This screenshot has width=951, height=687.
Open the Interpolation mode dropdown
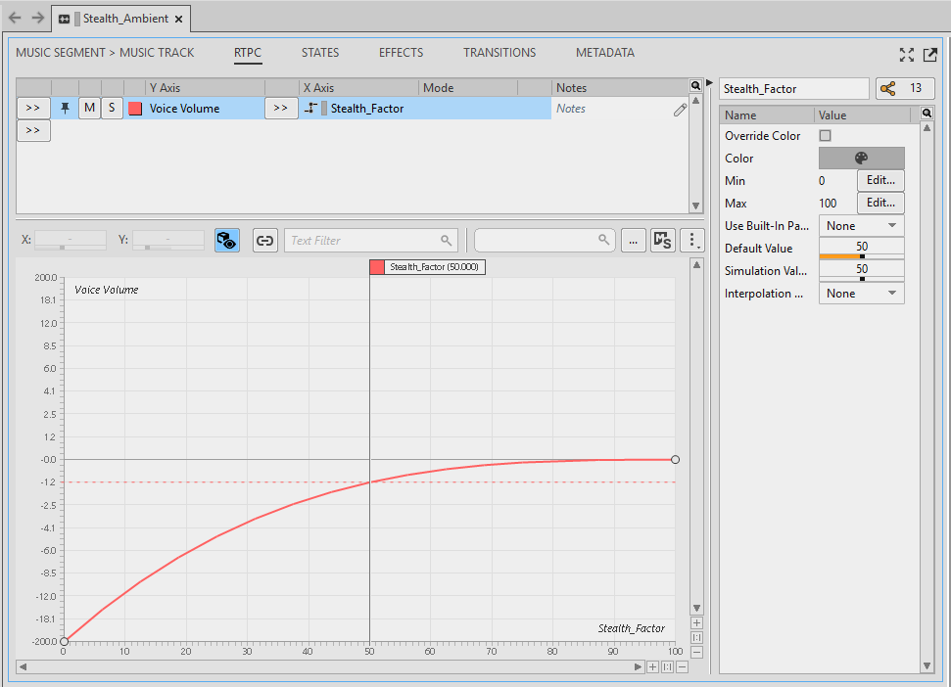[x=861, y=294]
